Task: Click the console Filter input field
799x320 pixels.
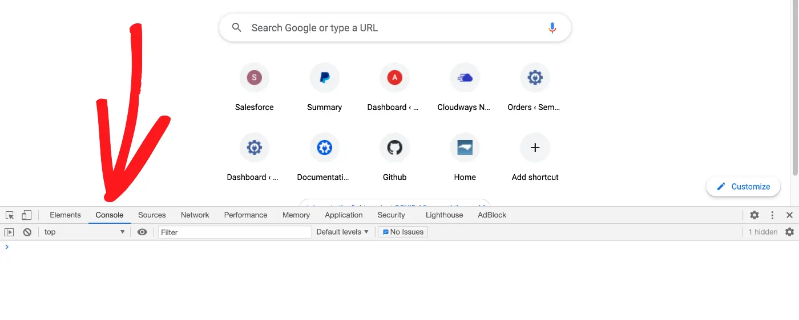Action: (235, 232)
